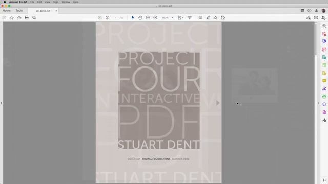
Task: Click the Stamp tool icon
Action: click(x=223, y=18)
